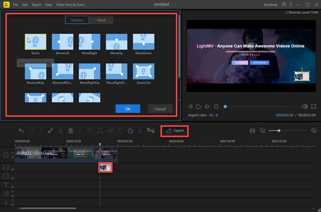Click the Cancel button
Viewport: 321px width, 212px height.
click(160, 108)
